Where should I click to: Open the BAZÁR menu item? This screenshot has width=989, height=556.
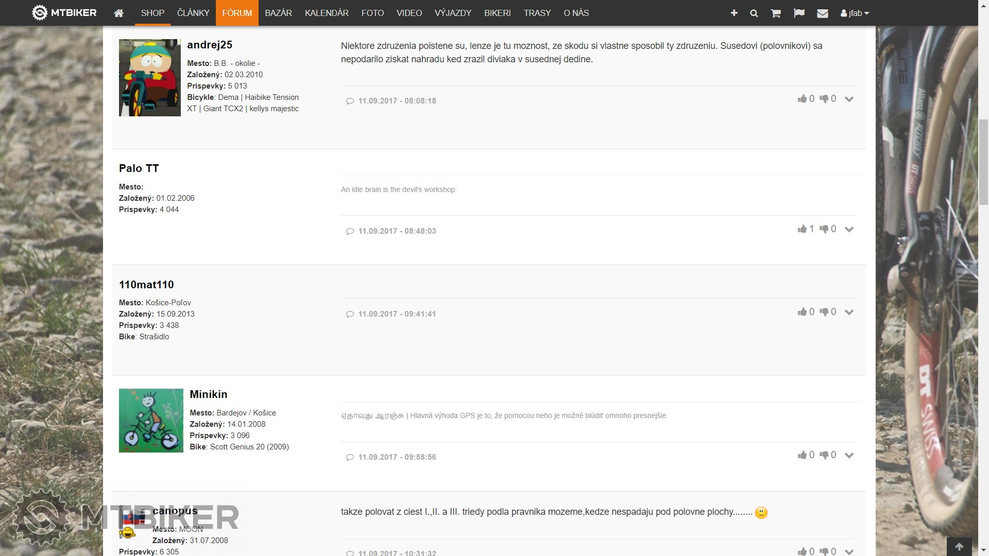(x=278, y=13)
